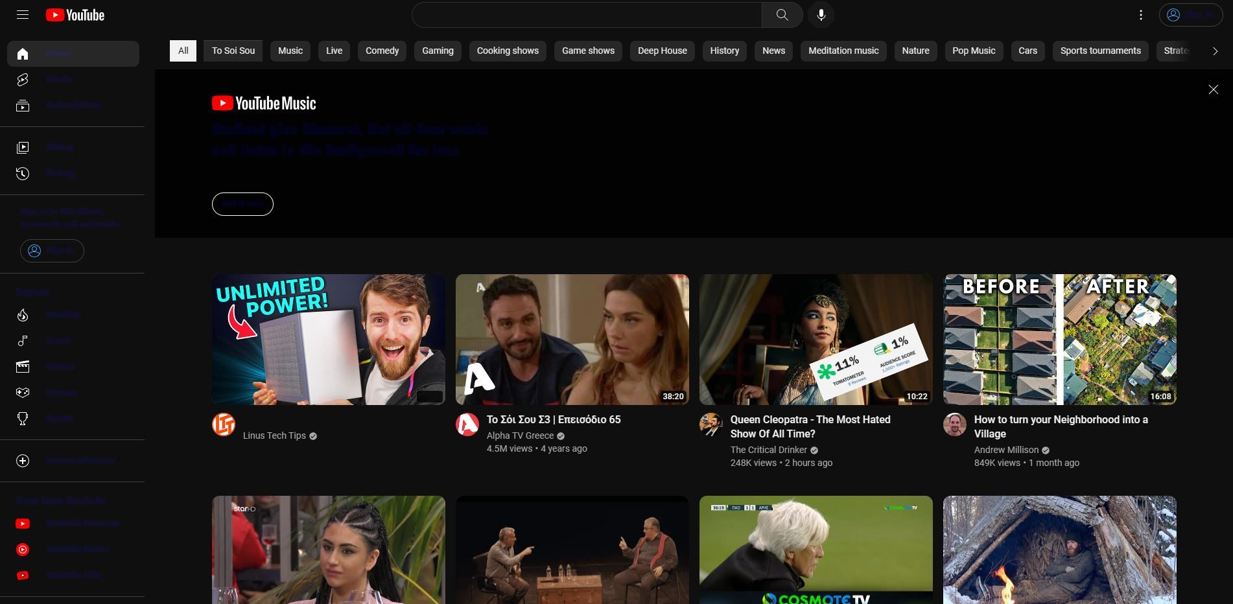Open the Alpha TV Greece channel avatar

[x=467, y=424]
